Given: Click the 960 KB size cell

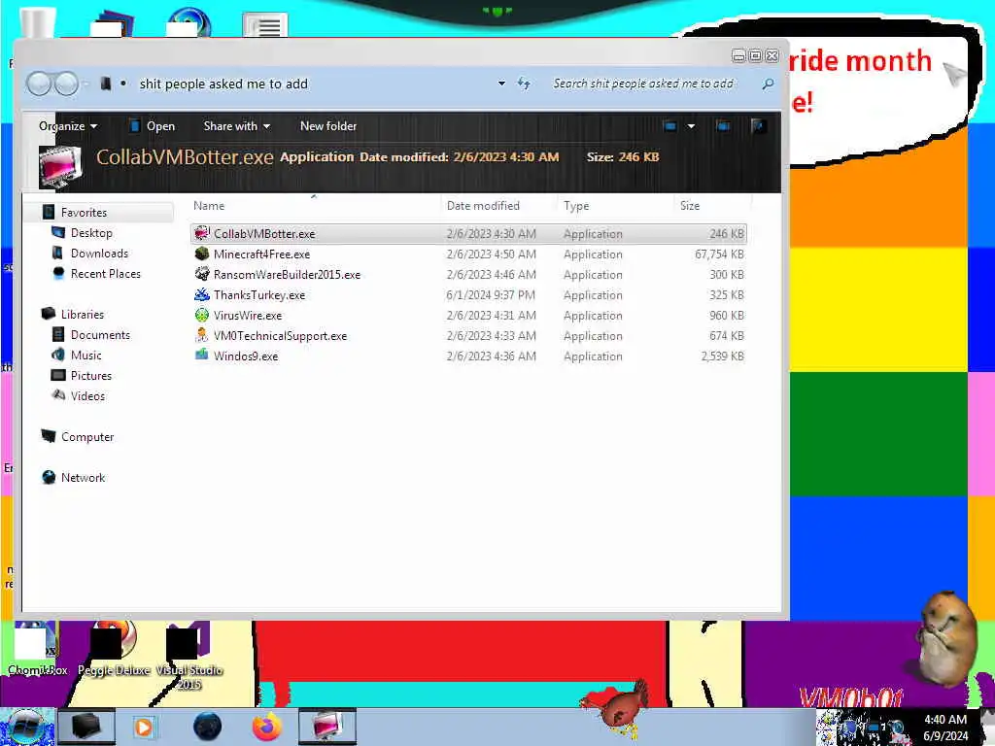Looking at the screenshot, I should click(727, 316).
